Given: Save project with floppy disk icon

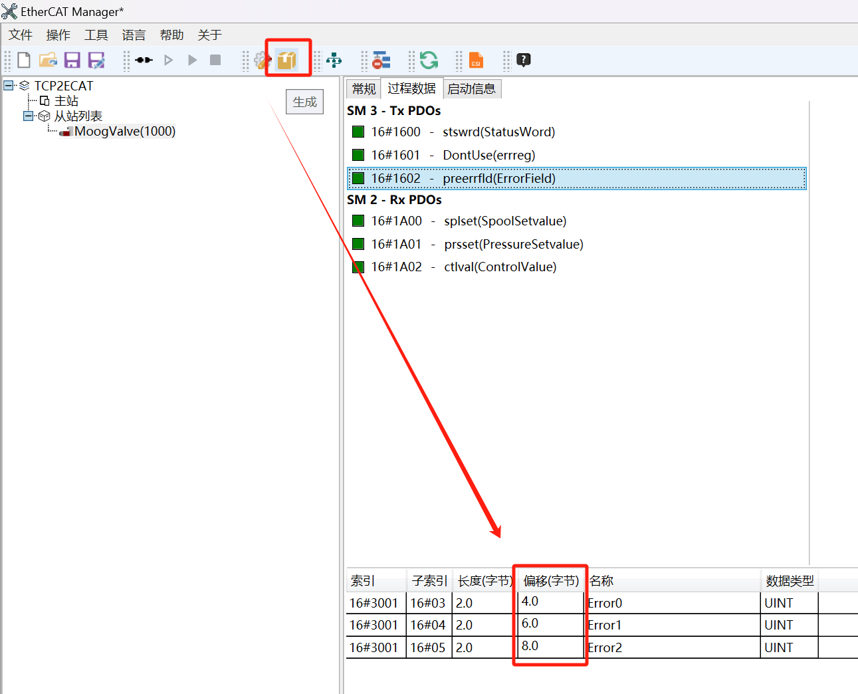Looking at the screenshot, I should pyautogui.click(x=72, y=60).
